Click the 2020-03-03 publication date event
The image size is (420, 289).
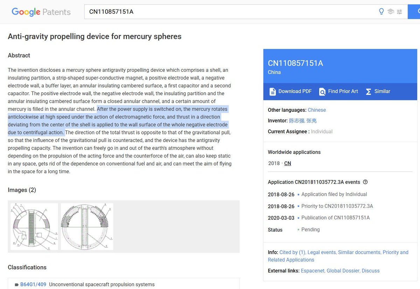point(281,218)
